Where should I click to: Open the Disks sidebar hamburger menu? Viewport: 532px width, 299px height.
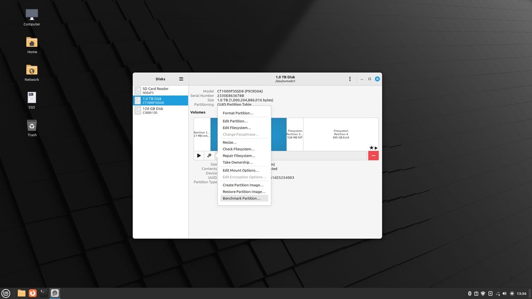tap(181, 79)
